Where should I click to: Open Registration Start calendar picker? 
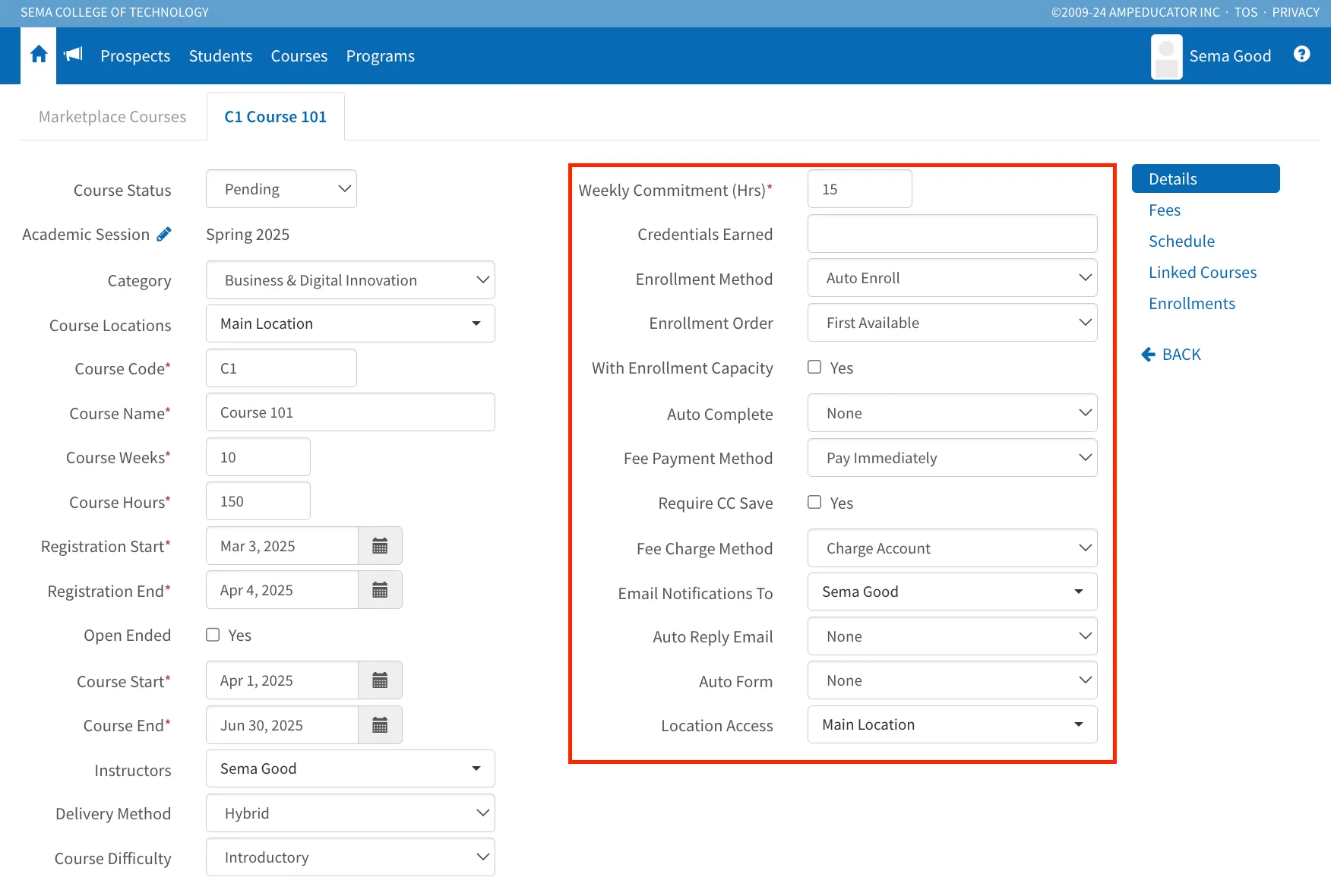380,546
